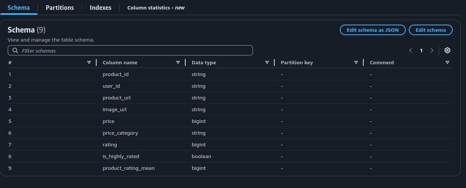The image size is (466, 188).
Task: Click the Column name header
Action: coord(120,62)
